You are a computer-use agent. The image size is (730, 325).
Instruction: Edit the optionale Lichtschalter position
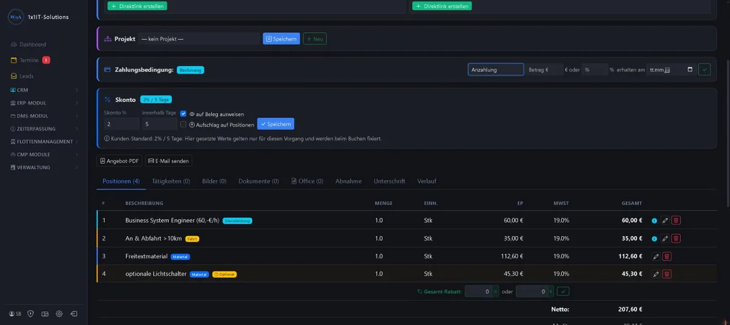coord(656,274)
